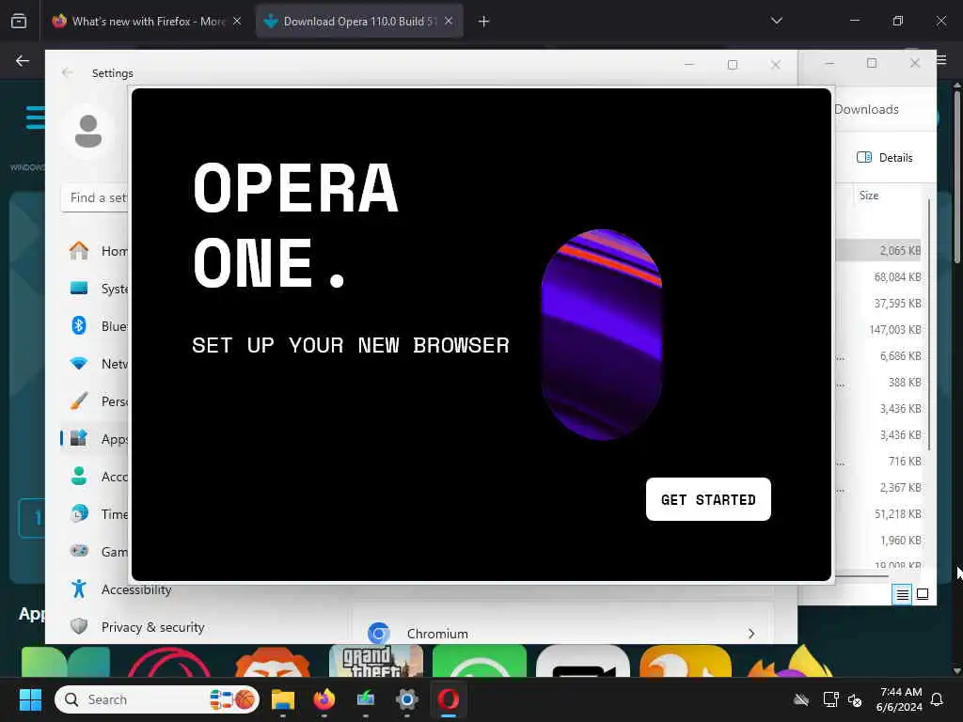Open the website hamburger menu
Viewport: 963px width, 722px height.
[x=35, y=118]
